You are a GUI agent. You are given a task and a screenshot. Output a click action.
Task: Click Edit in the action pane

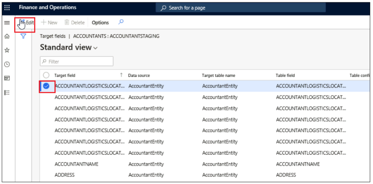[x=27, y=23]
